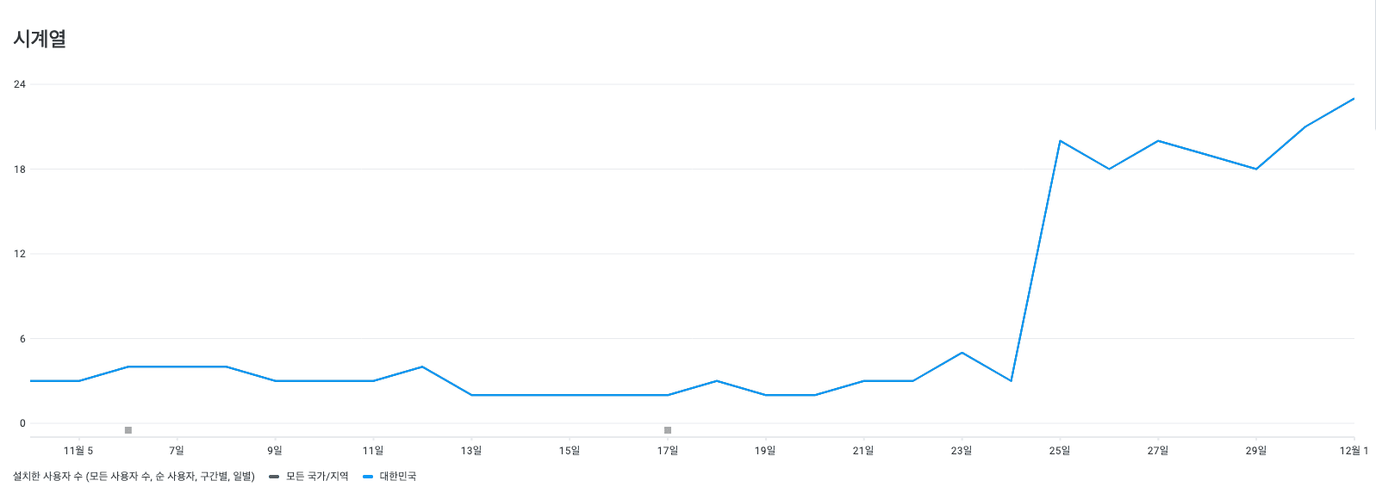Click the 13일 x-axis label
Viewport: 1376px width, 493px height.
[471, 451]
